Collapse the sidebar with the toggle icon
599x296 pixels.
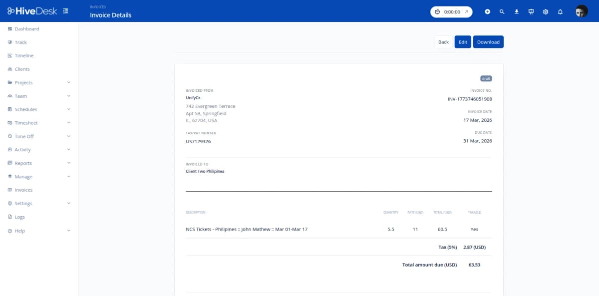(65, 10)
